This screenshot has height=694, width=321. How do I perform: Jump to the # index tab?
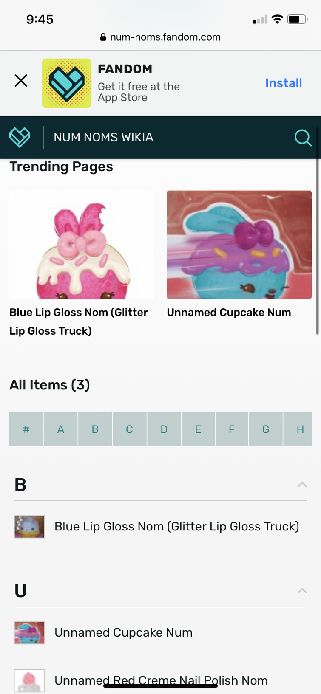coord(26,429)
